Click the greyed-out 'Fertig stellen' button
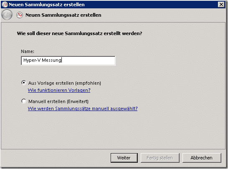This screenshot has width=228, height=169. (x=160, y=158)
